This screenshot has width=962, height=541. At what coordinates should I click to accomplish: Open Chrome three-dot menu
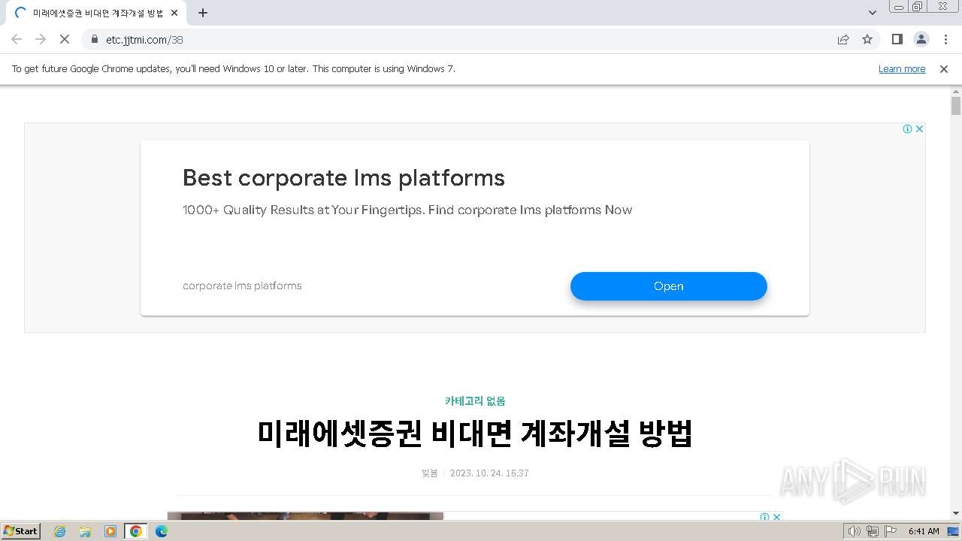(x=945, y=39)
